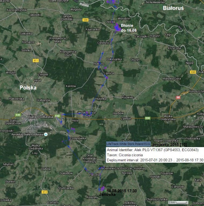Click the Deployment interval text in popup

155,160
